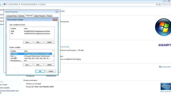Image resolution: width=171 pixels, height=96 pixels.
Task: Click the Control Panel search field
Action: [166, 5]
